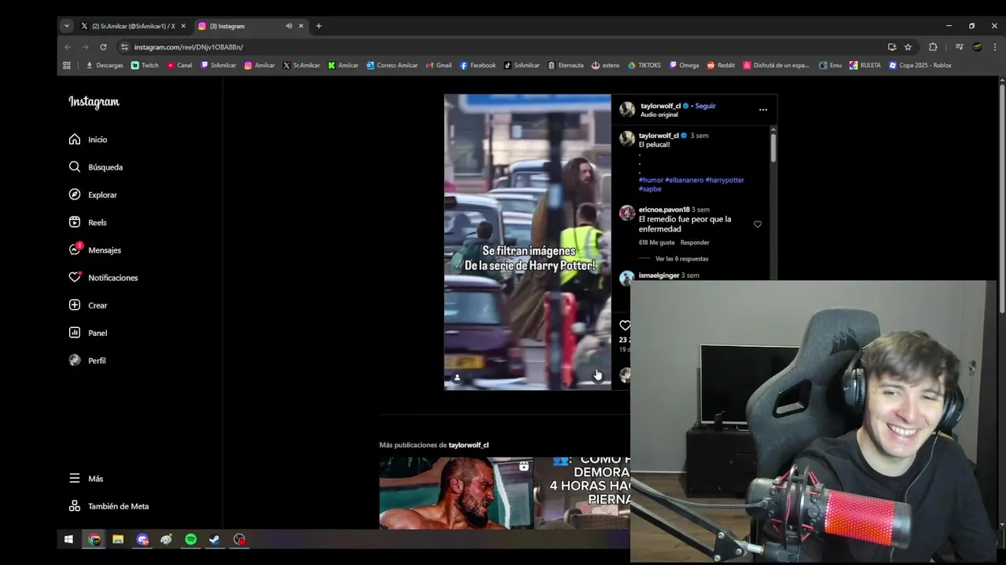The image size is (1006, 565).
Task: Toggle reel audio mute button
Action: (x=598, y=377)
